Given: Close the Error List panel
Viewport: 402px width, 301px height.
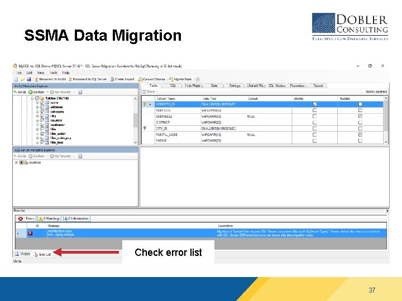Looking at the screenshot, I should (x=387, y=211).
